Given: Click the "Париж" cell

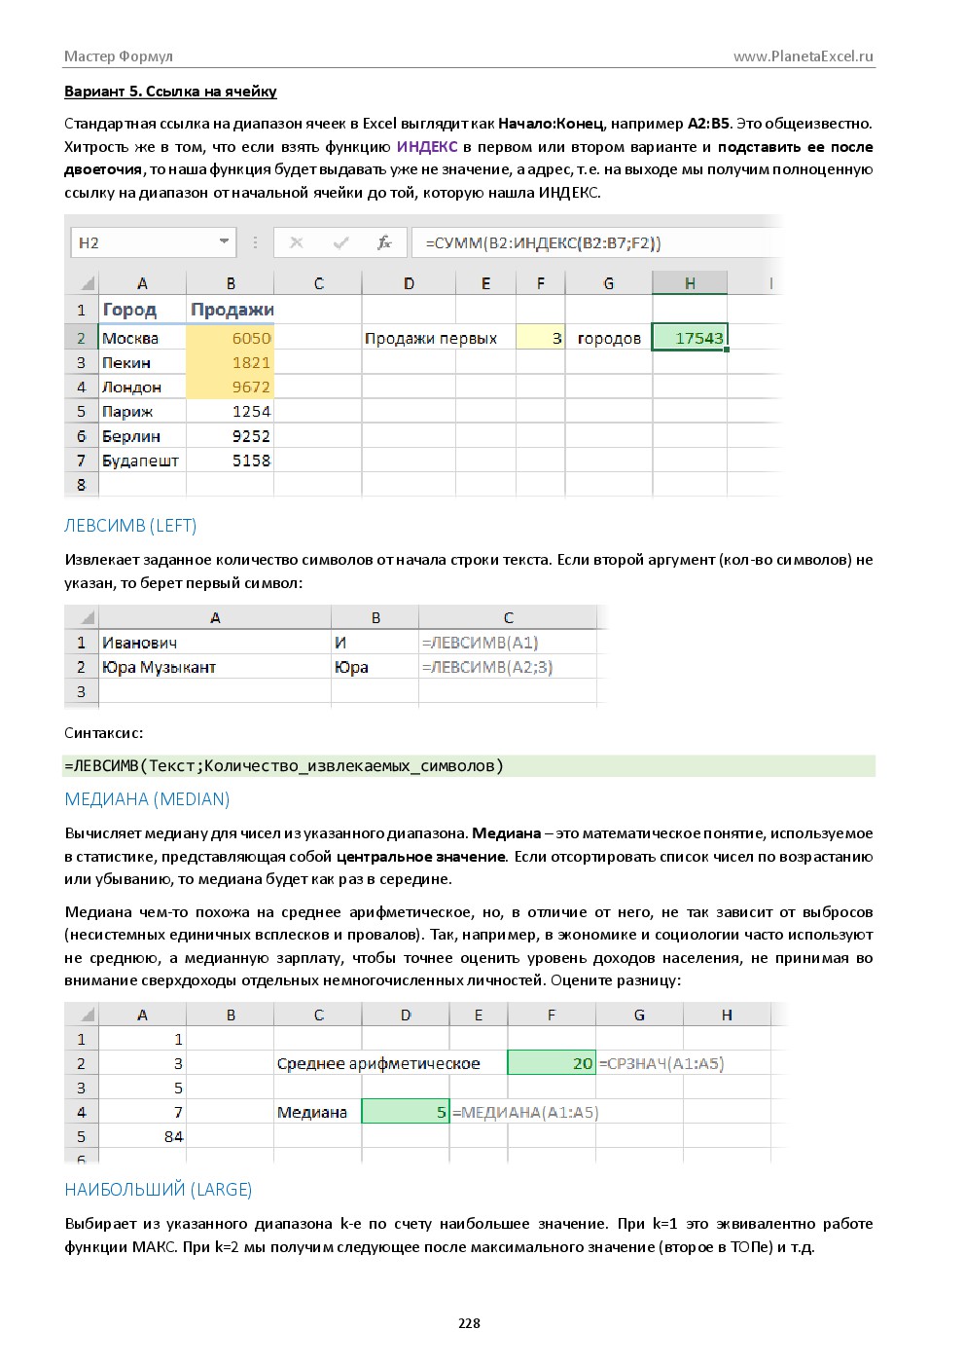Looking at the screenshot, I should pyautogui.click(x=142, y=411).
